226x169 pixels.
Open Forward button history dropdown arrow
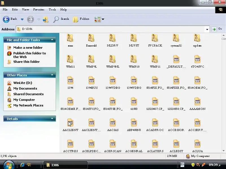(39, 19)
